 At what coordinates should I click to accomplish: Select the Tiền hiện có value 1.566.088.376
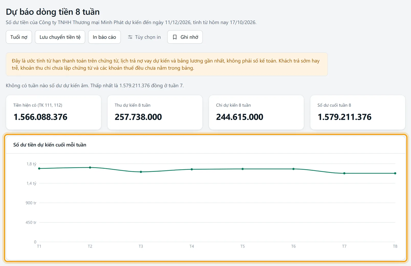[x=40, y=117]
